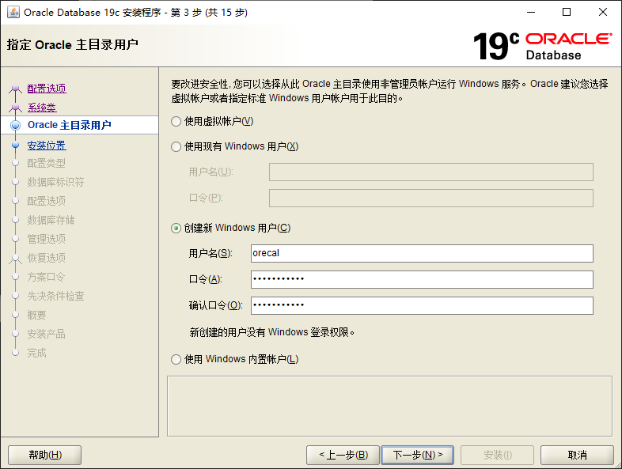Click the current step bullet for Oracle 主目录用户
The height and width of the screenshot is (469, 622).
[x=16, y=125]
